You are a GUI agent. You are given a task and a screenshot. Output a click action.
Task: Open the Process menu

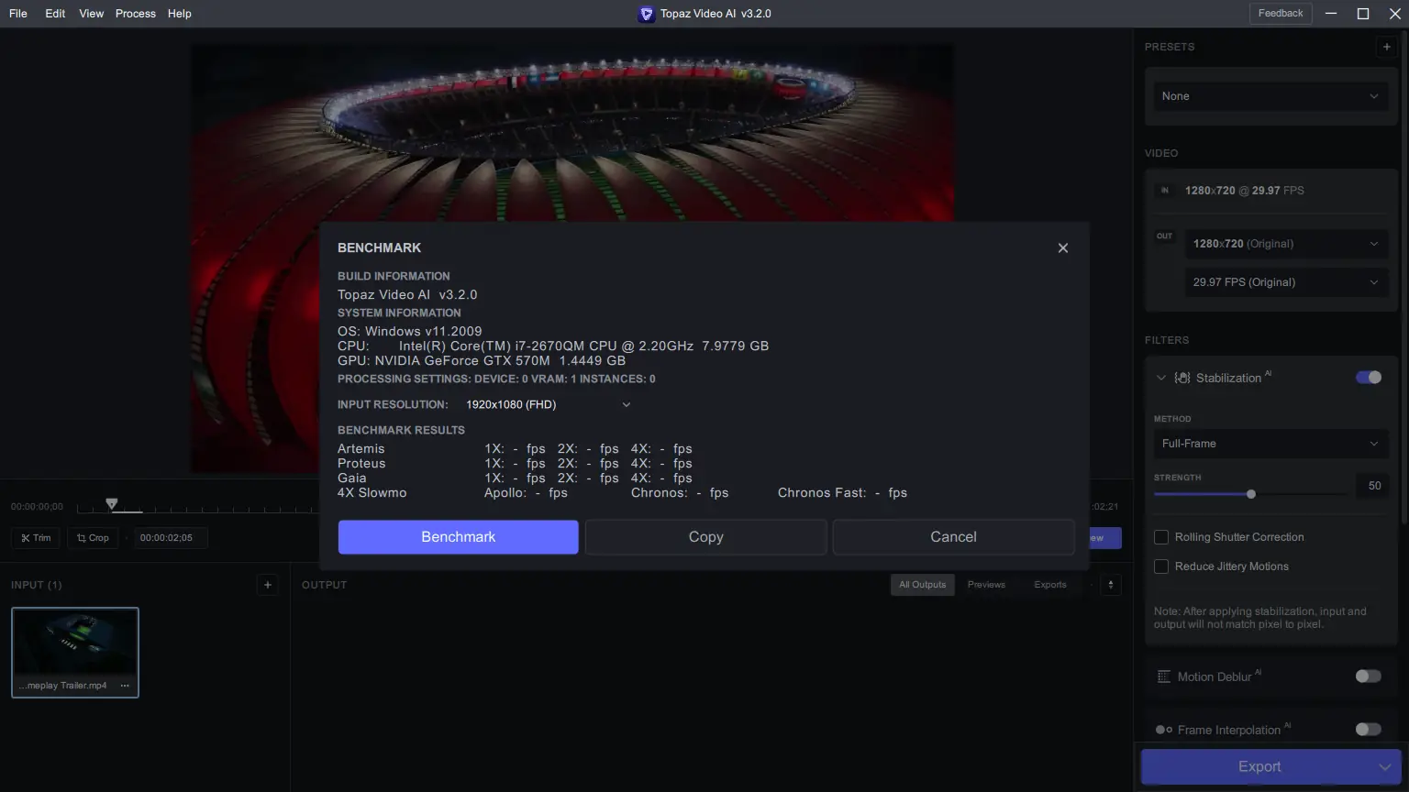(x=136, y=14)
